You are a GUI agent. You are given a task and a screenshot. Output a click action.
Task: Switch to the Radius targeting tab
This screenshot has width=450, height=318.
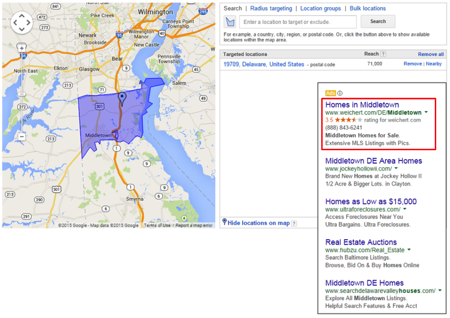(x=270, y=8)
